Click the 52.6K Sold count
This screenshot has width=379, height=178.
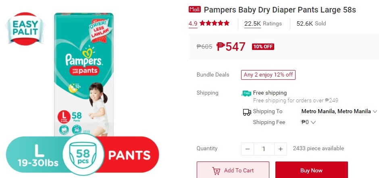(311, 23)
